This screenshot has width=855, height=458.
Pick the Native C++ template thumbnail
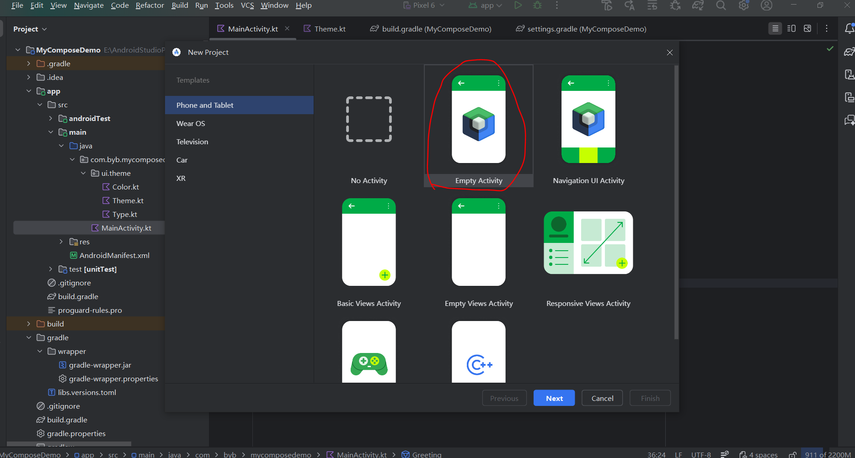[x=479, y=352]
